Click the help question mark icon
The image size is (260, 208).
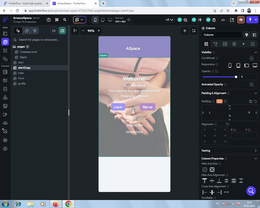pyautogui.click(x=49, y=20)
